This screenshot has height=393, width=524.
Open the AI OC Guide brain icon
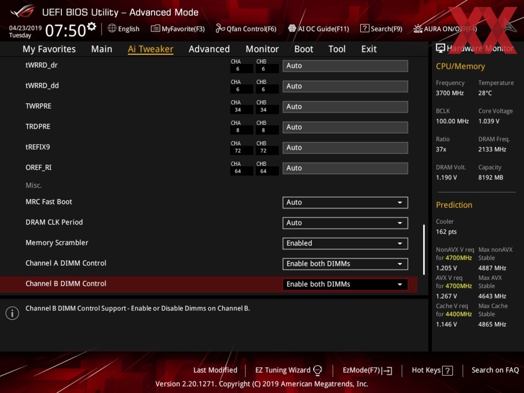[x=292, y=28]
